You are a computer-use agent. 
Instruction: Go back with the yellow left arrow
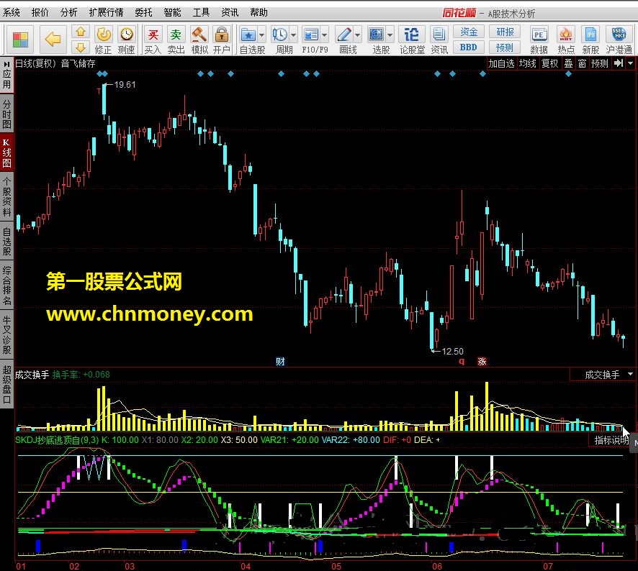(53, 40)
